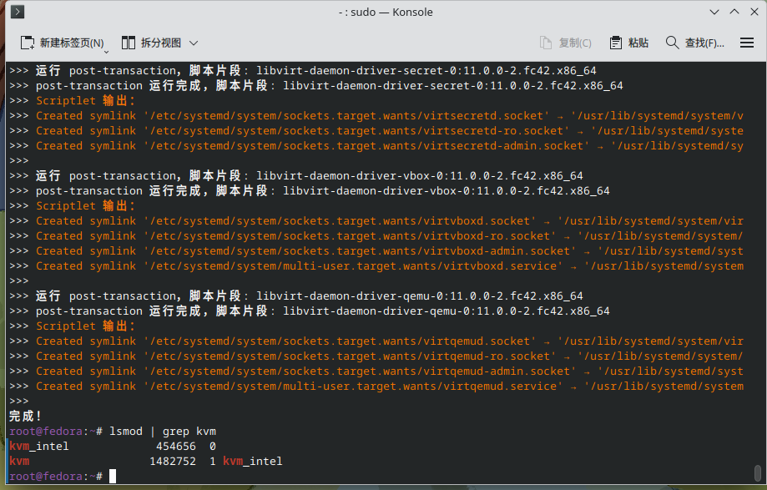Expand the dropdown arrow beside 新建标签页(N)

[106, 51]
